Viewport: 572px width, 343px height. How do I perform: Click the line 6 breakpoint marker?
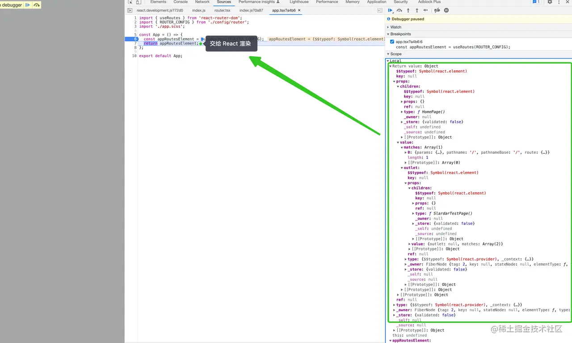pyautogui.click(x=131, y=39)
